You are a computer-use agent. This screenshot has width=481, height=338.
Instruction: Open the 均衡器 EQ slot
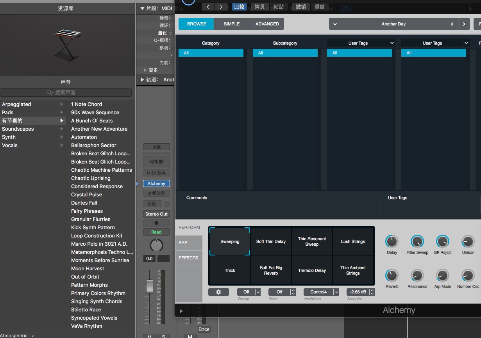pyautogui.click(x=156, y=162)
